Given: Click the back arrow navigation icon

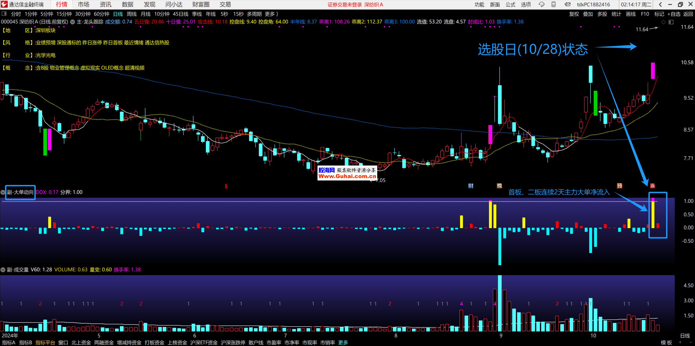Looking at the screenshot, I should click(x=660, y=4).
